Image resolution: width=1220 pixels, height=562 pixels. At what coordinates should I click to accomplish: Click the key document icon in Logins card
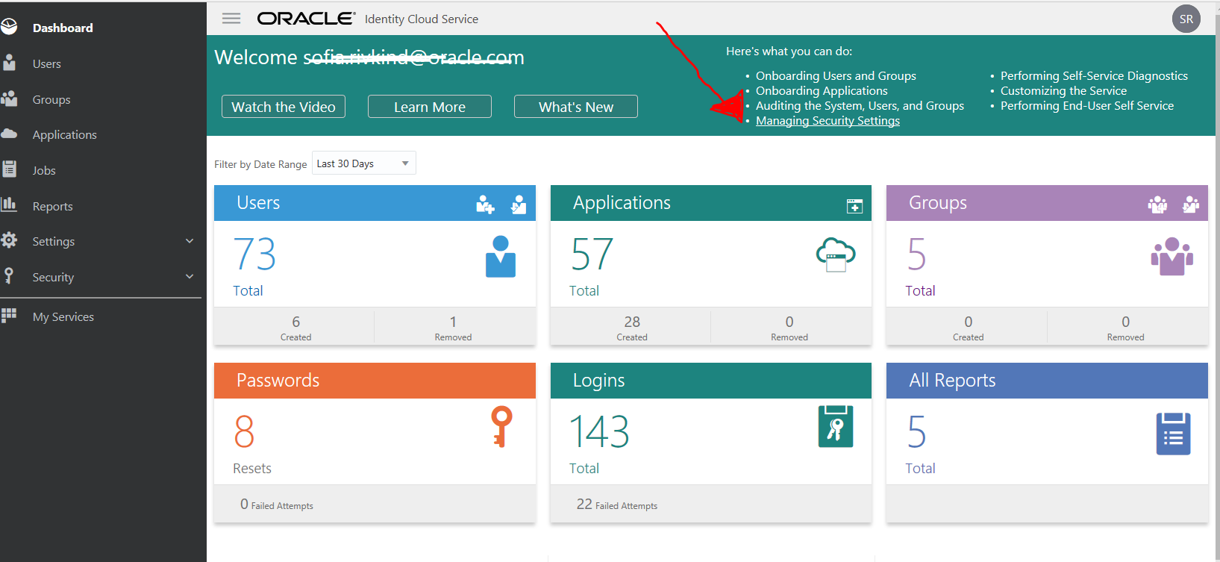836,426
